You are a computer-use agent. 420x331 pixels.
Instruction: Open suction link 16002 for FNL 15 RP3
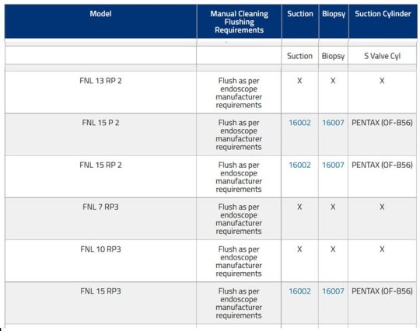(299, 291)
